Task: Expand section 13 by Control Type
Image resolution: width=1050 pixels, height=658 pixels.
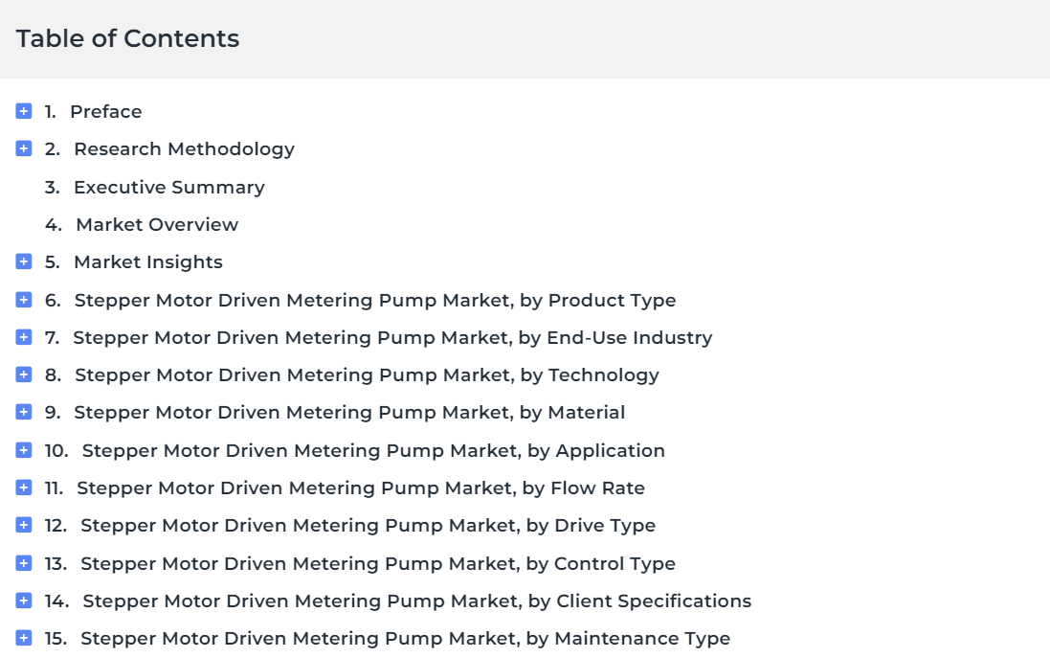Action: (x=23, y=563)
